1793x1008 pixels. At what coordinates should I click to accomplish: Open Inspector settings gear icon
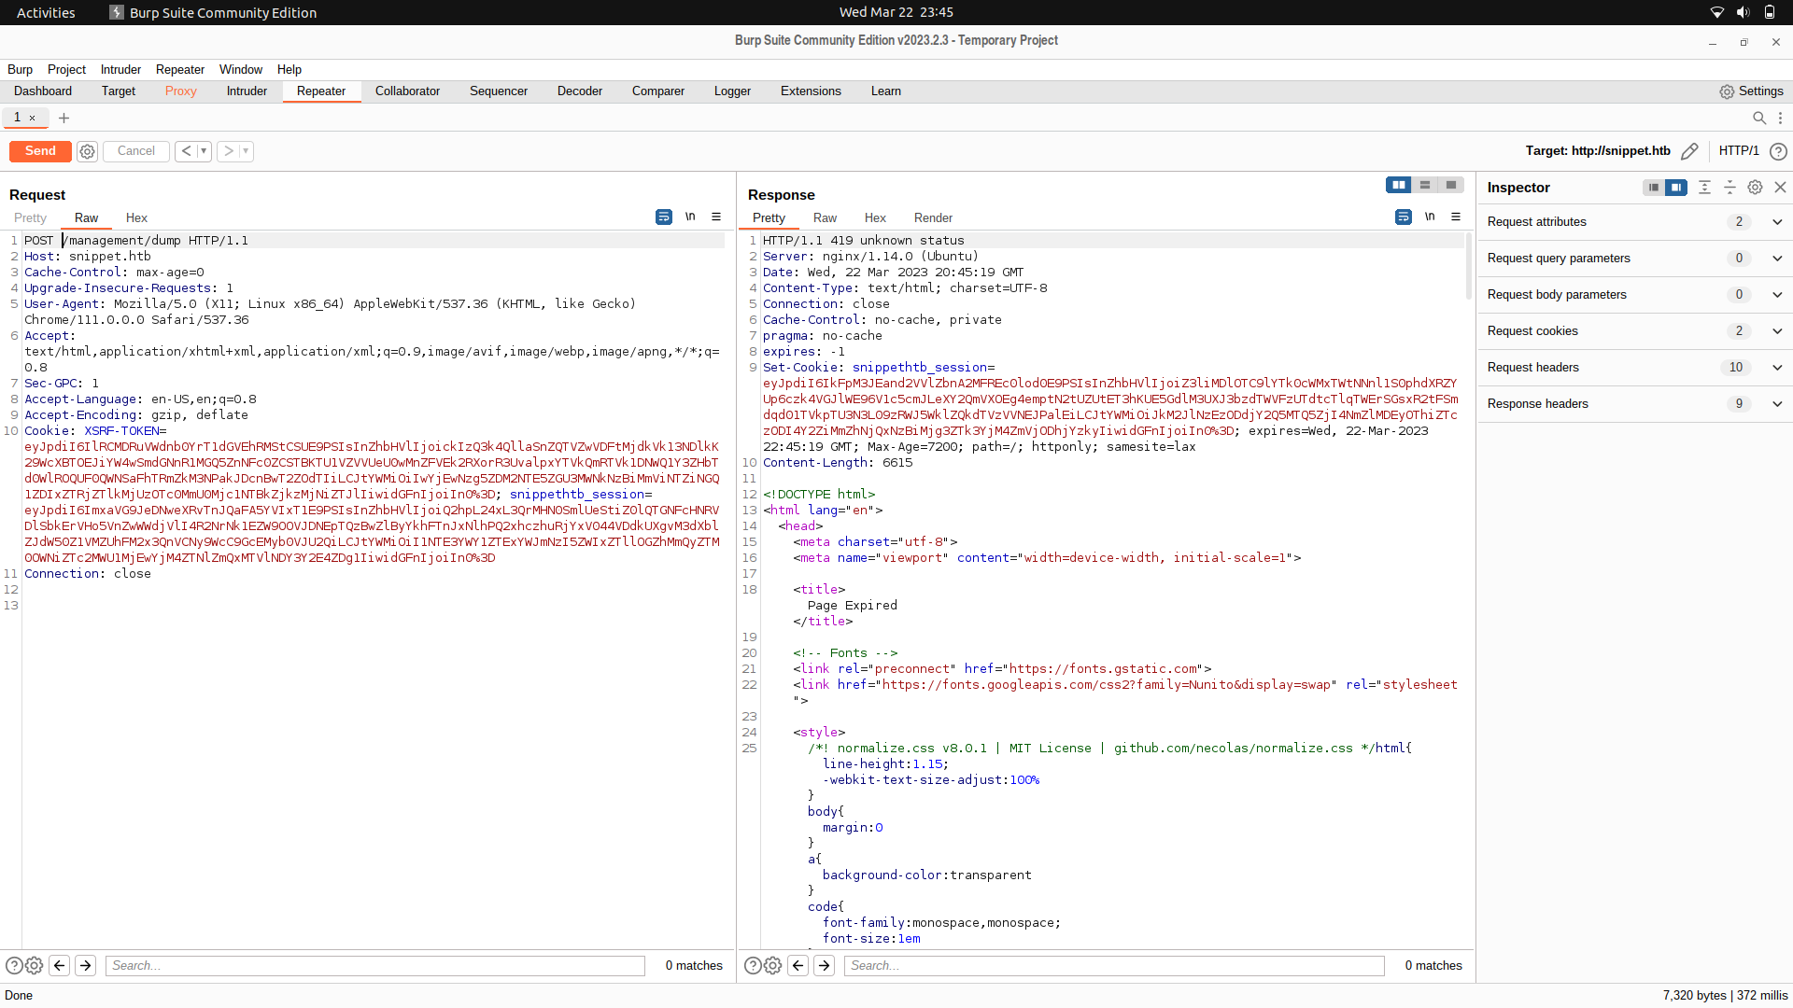pos(1755,187)
